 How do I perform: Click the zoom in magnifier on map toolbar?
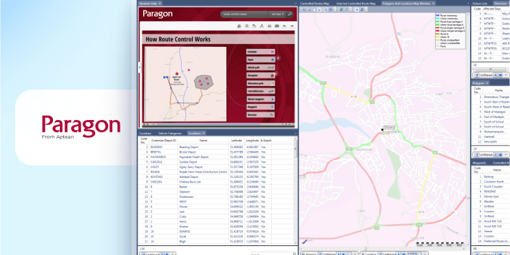(x=304, y=10)
